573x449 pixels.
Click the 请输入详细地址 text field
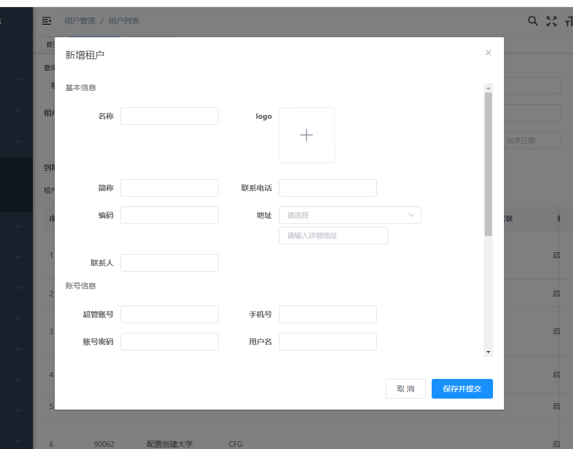[x=333, y=235]
